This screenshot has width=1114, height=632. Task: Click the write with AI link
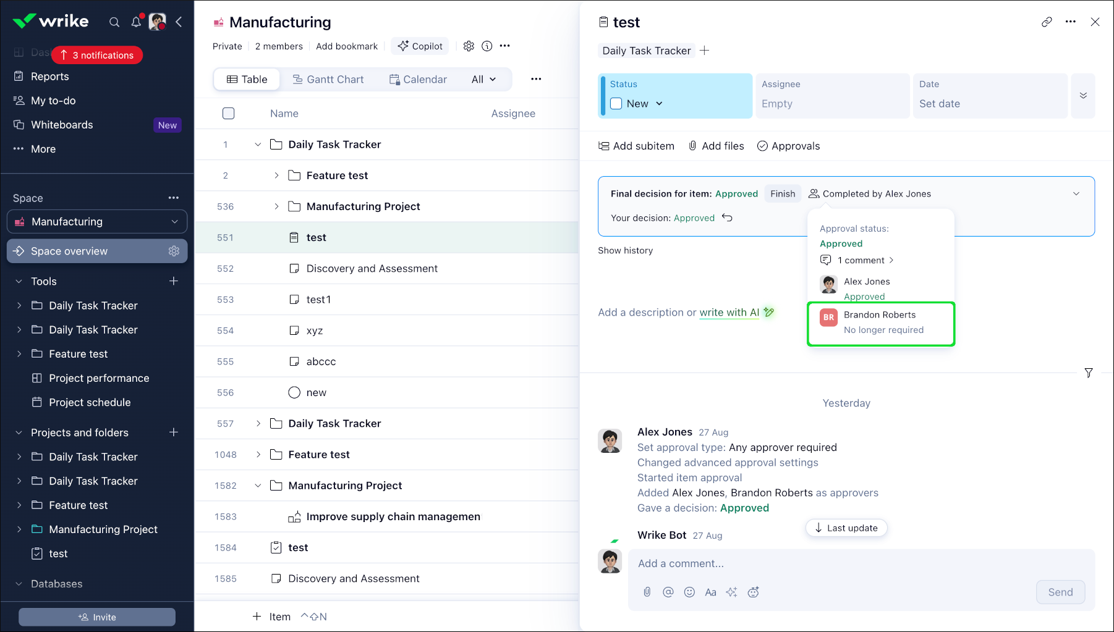729,313
